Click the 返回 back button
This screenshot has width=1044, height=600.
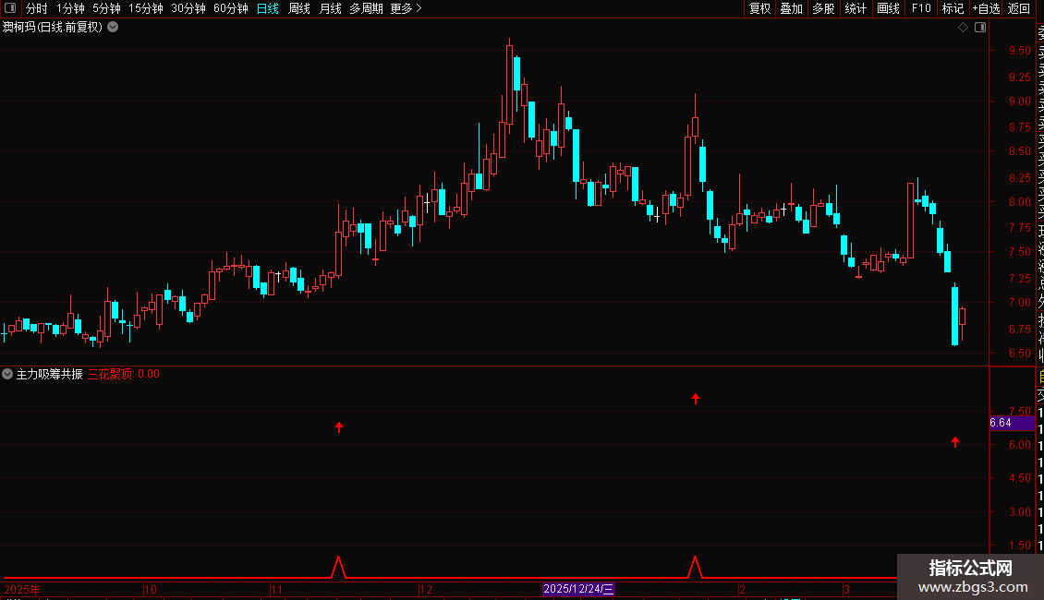coord(1019,8)
